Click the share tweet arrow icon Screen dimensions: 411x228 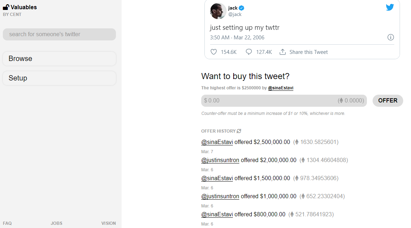tap(283, 52)
